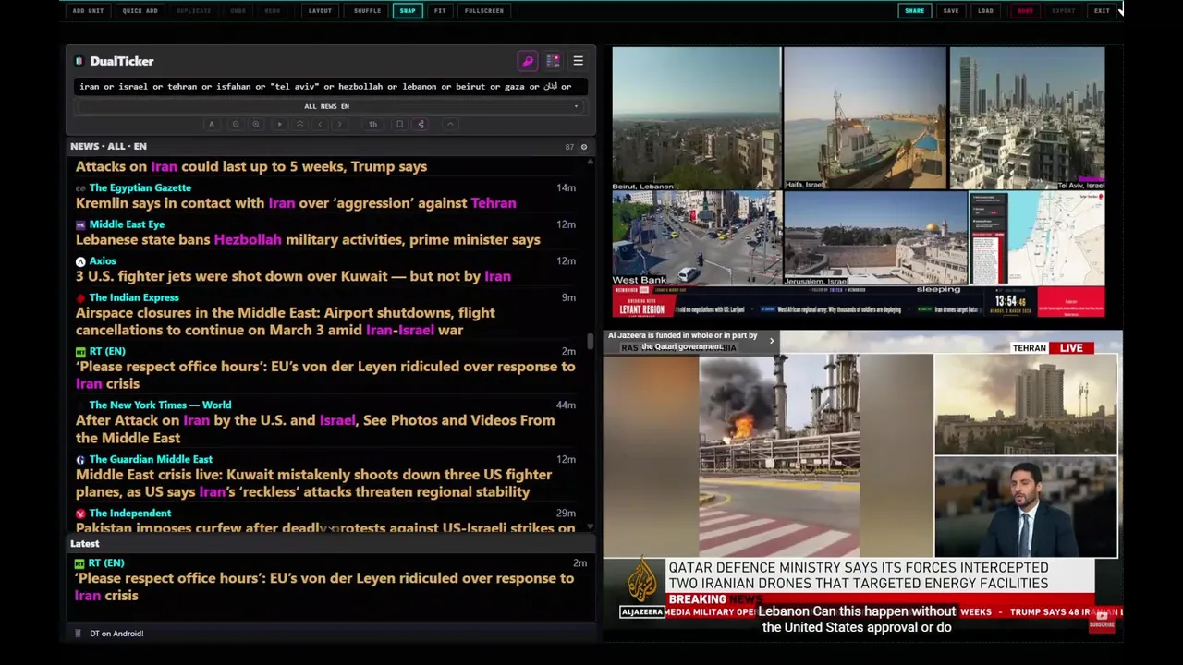Click SHUFFLE in the top bar
Viewport: 1183px width, 665px height.
(x=367, y=11)
